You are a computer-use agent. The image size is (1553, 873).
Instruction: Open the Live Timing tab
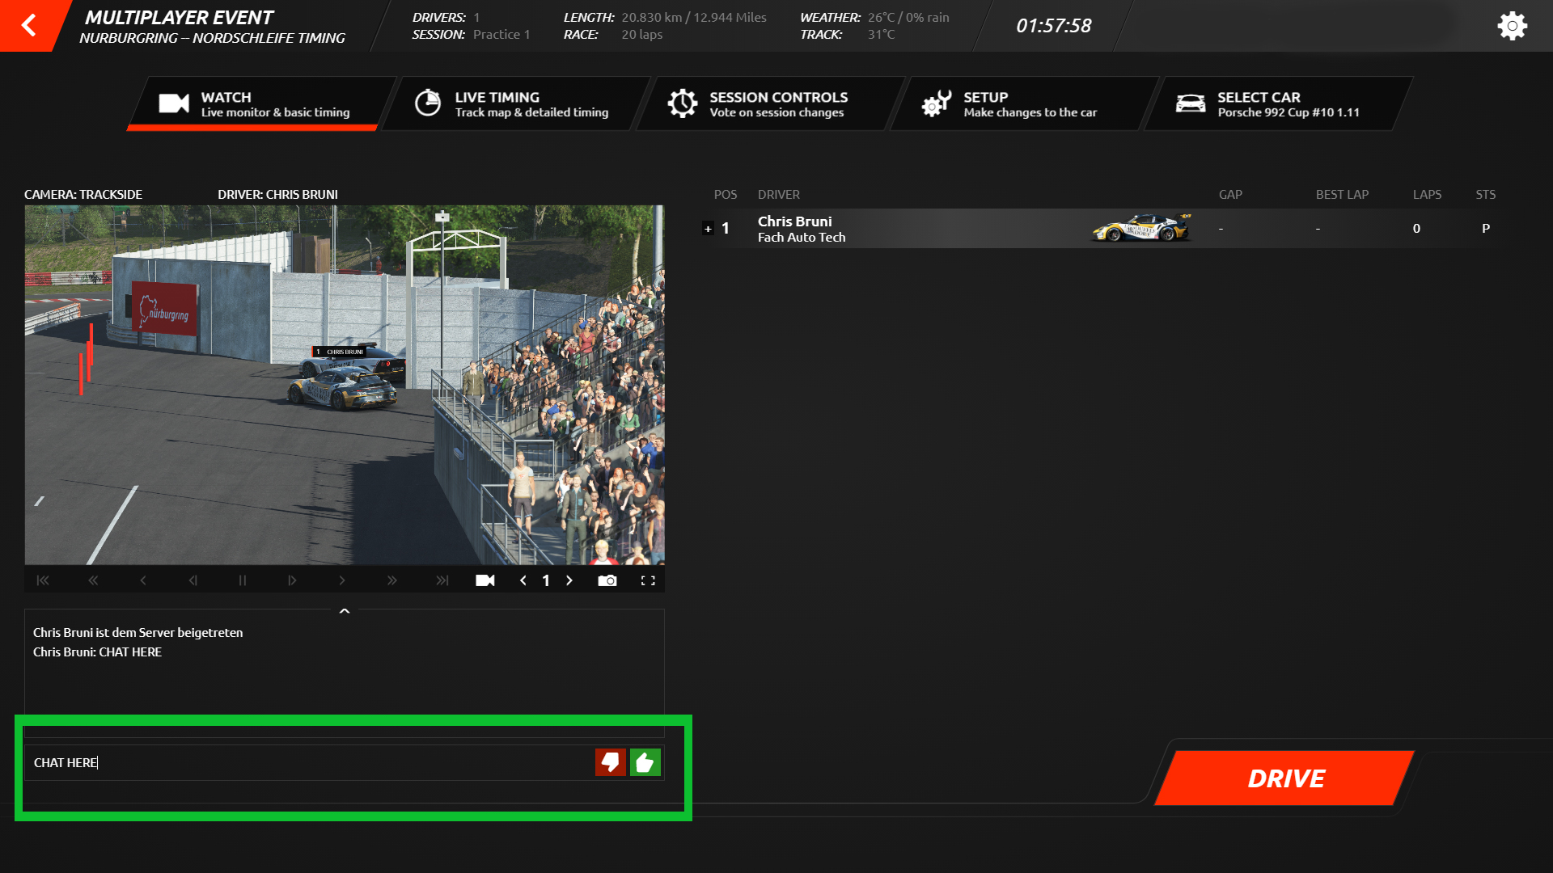(x=514, y=103)
